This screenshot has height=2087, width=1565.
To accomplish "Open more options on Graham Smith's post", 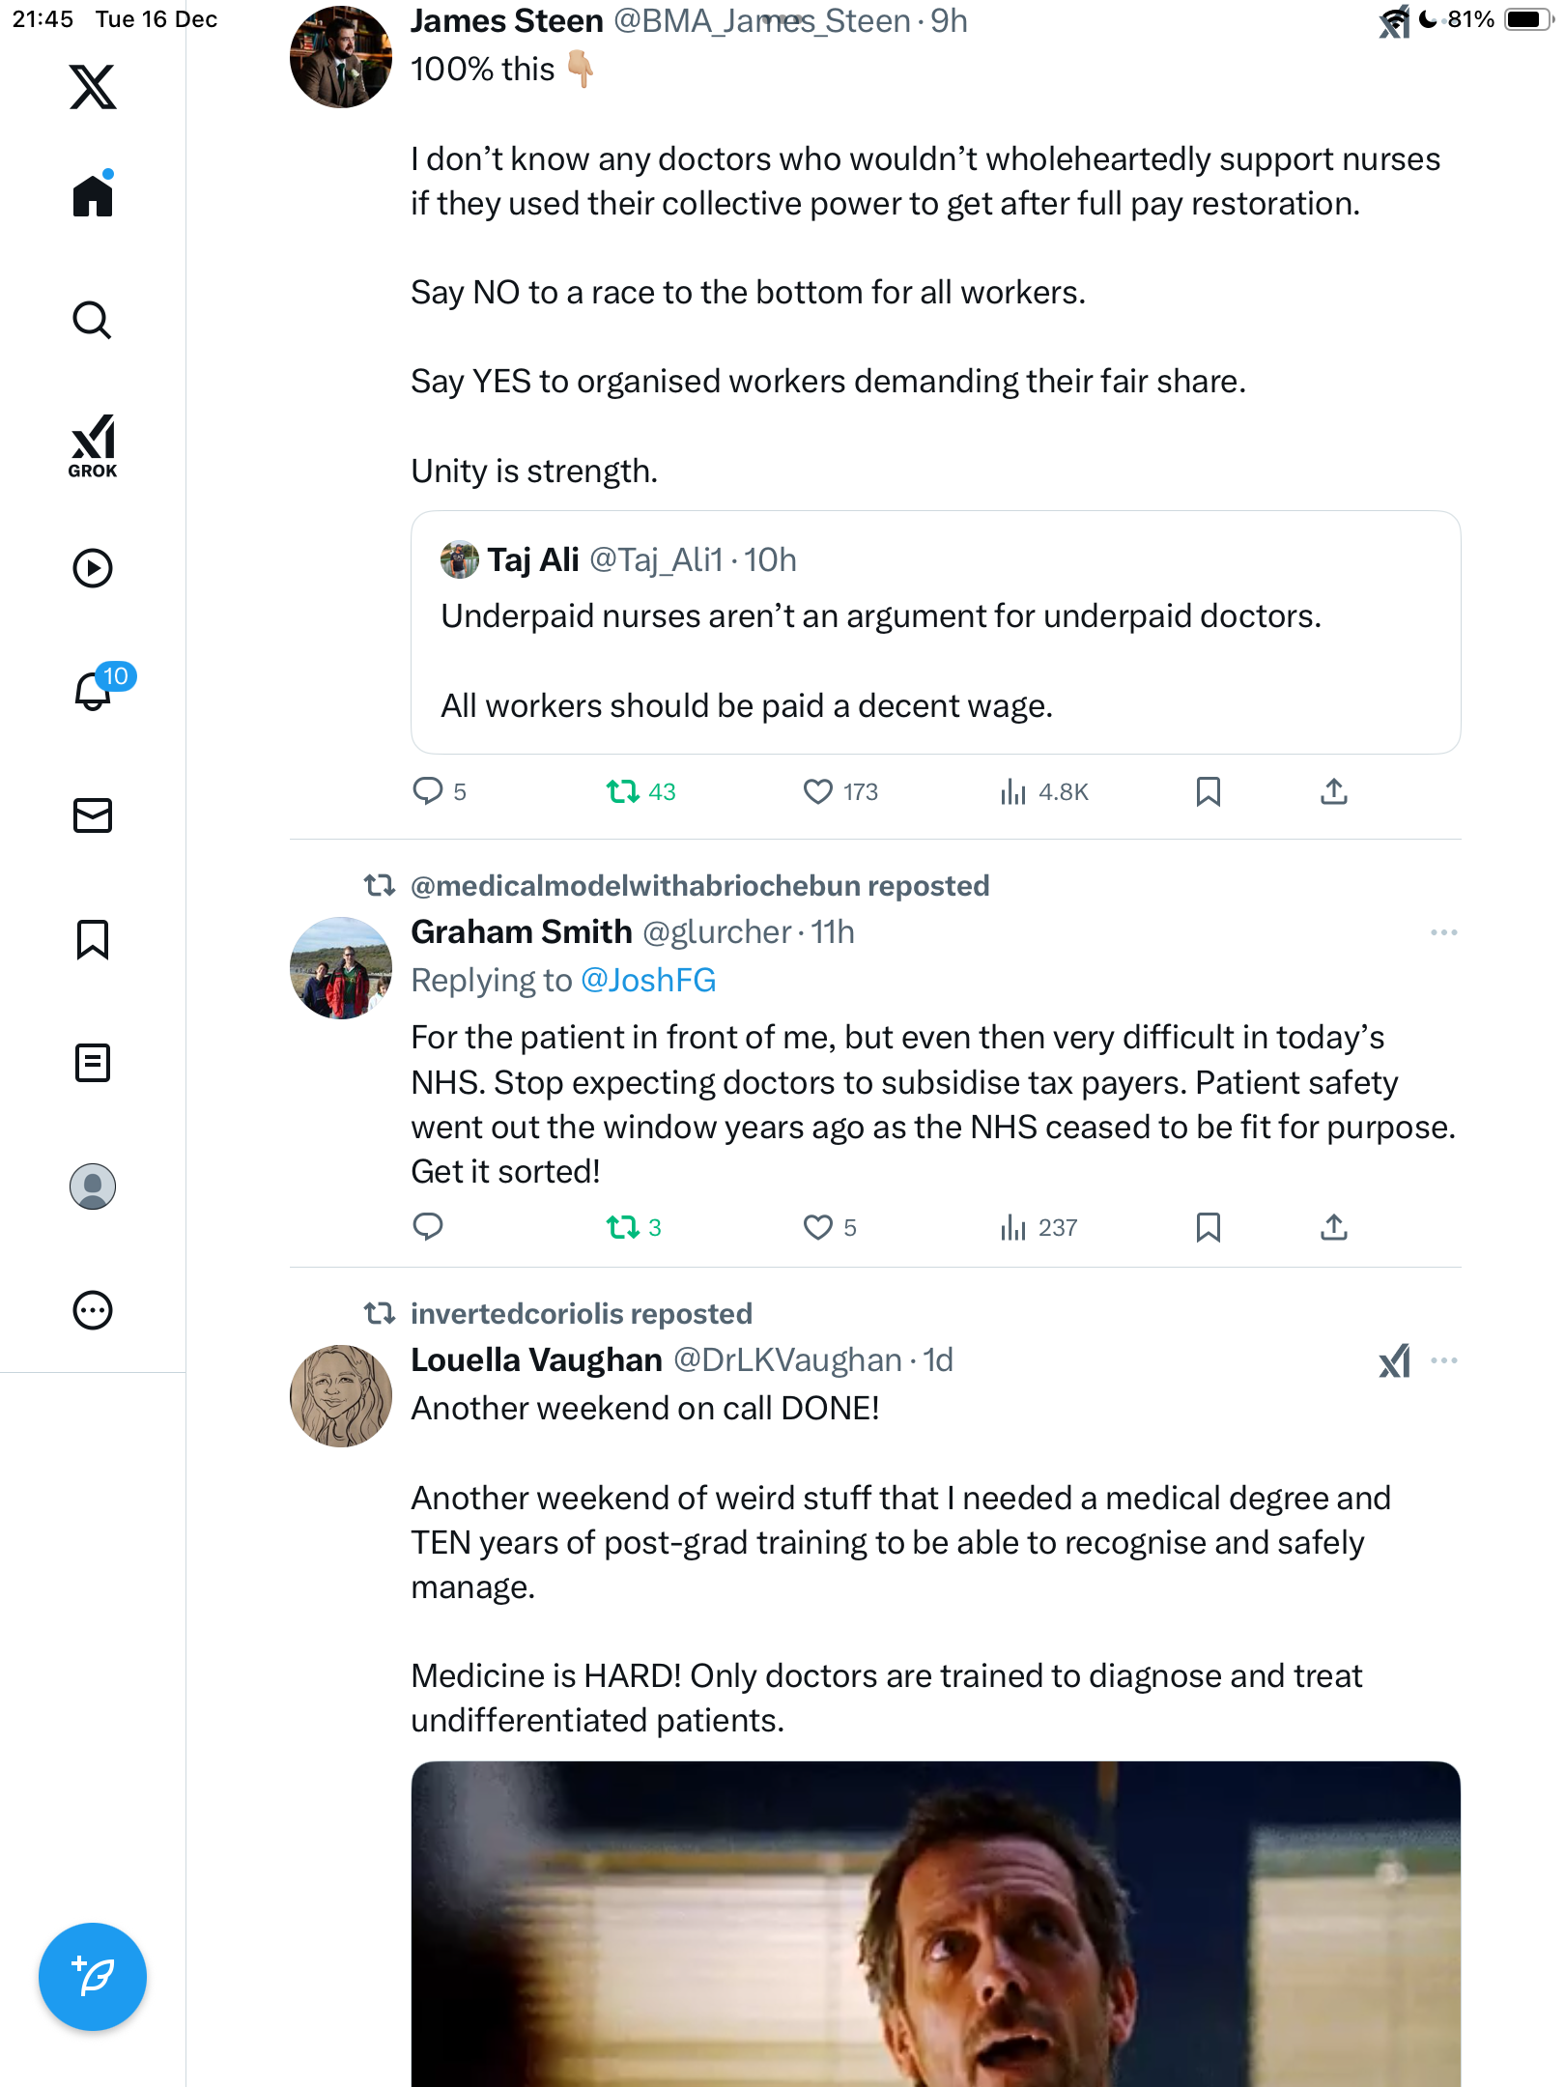I will pos(1443,932).
